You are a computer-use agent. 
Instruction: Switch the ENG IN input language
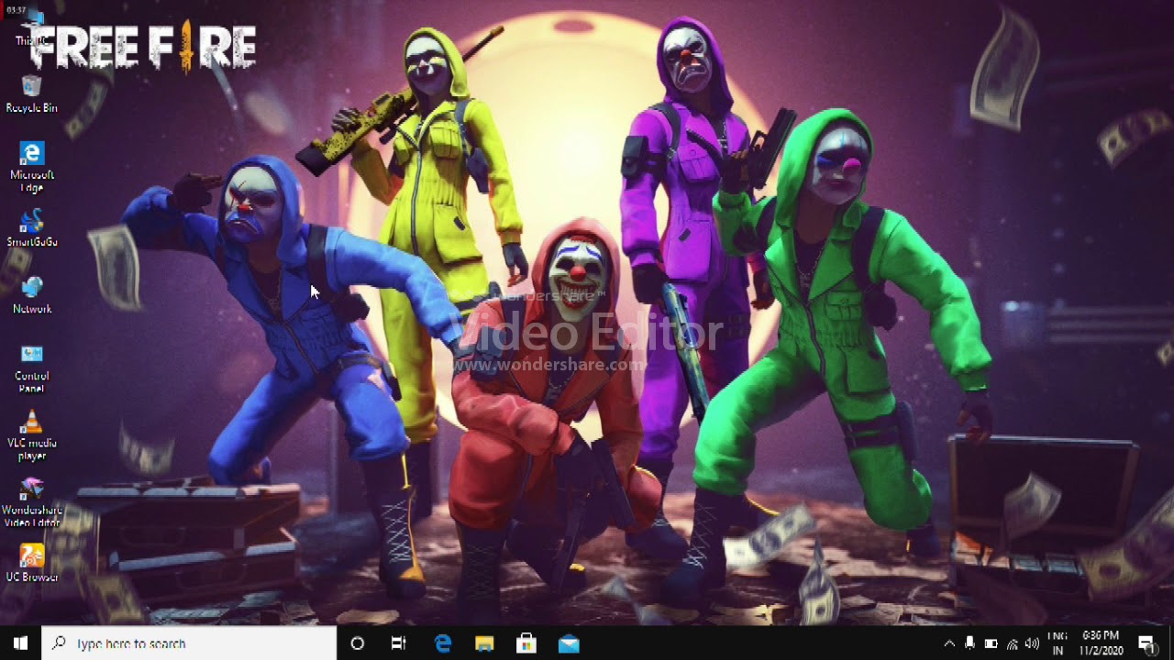(x=1058, y=643)
